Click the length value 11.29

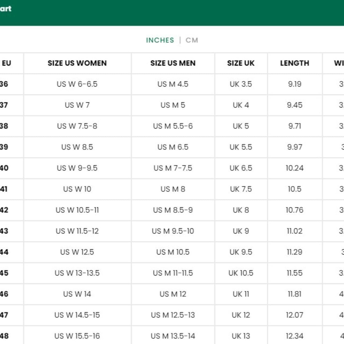(x=295, y=252)
